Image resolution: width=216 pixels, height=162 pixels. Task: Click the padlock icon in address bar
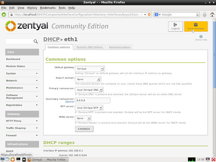tap(11, 15)
